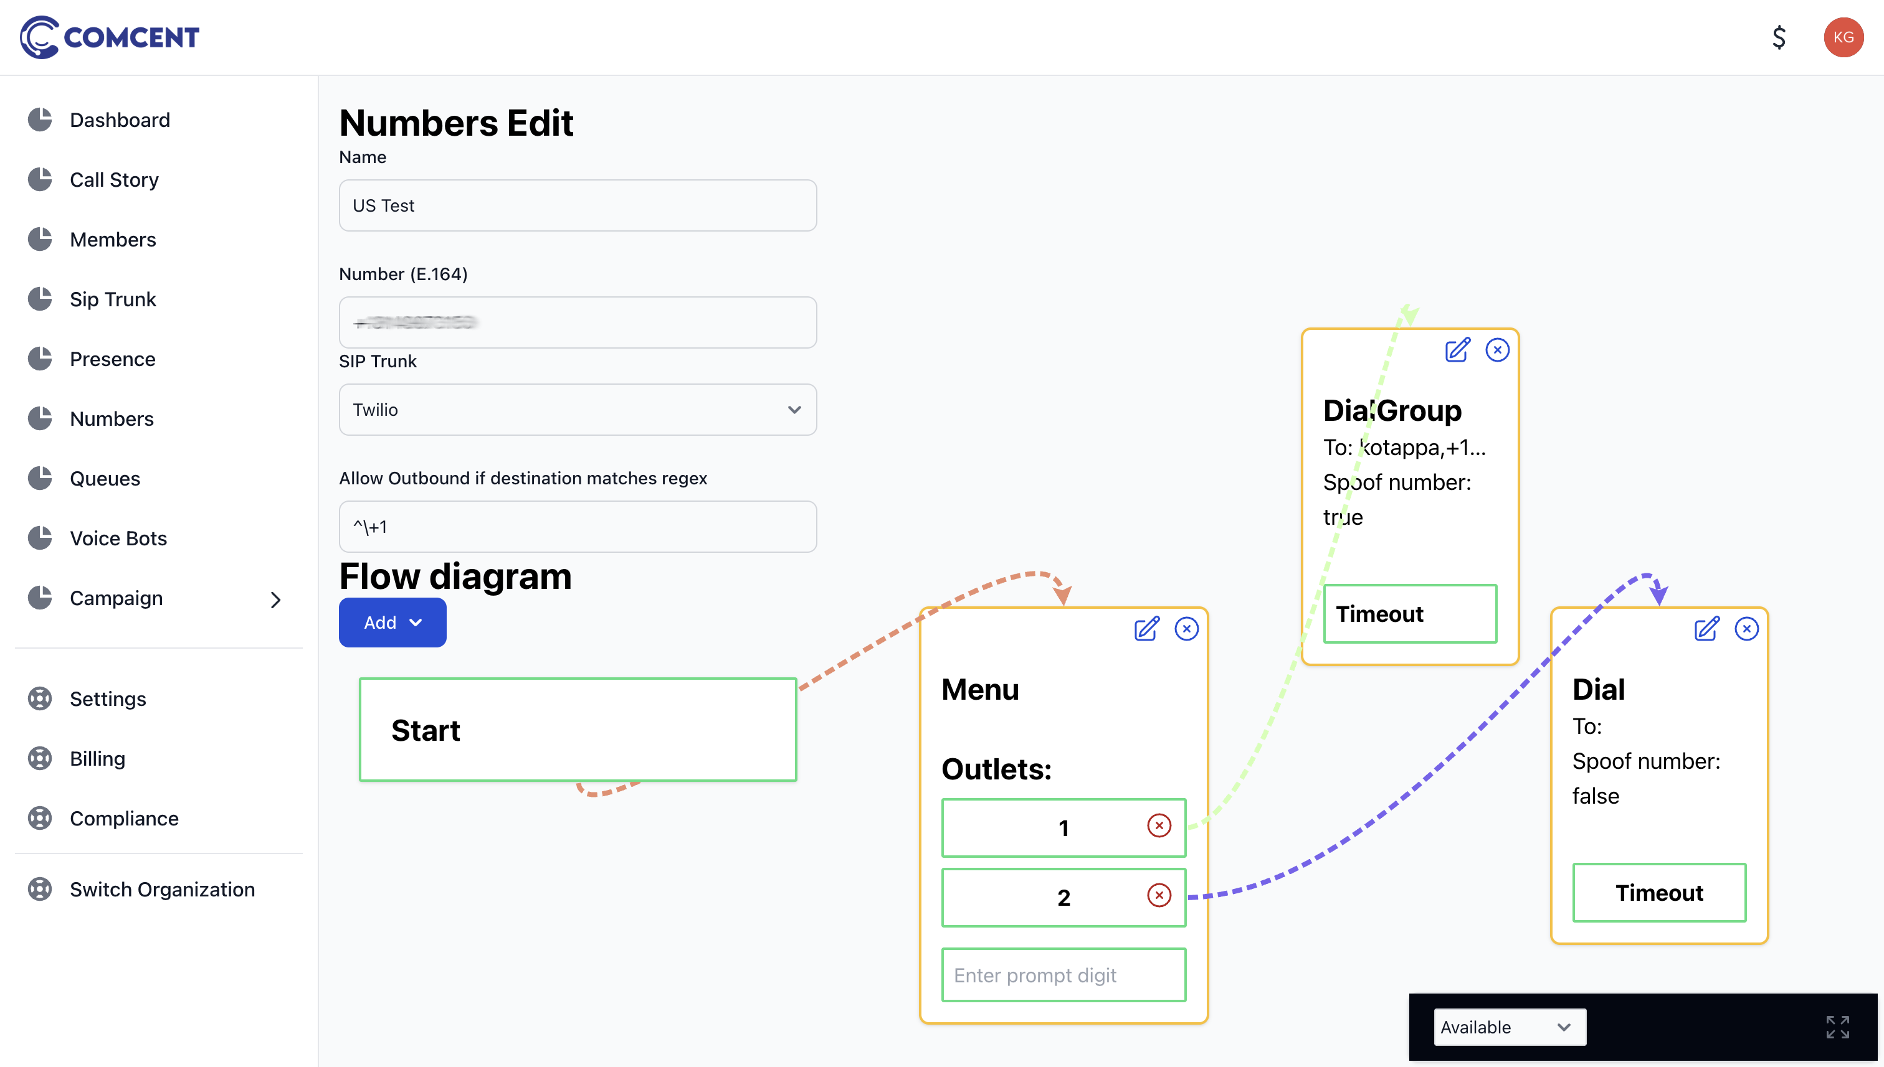Screen dimensions: 1884x1067
Task: Click the Name field containing US Test
Action: [578, 205]
